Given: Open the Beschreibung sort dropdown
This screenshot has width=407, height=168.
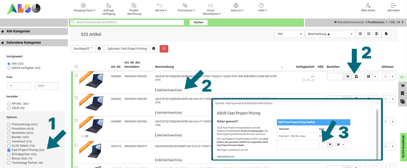Looking at the screenshot, I should point(330,34).
